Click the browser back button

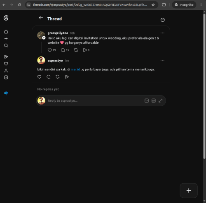(x=4, y=5)
